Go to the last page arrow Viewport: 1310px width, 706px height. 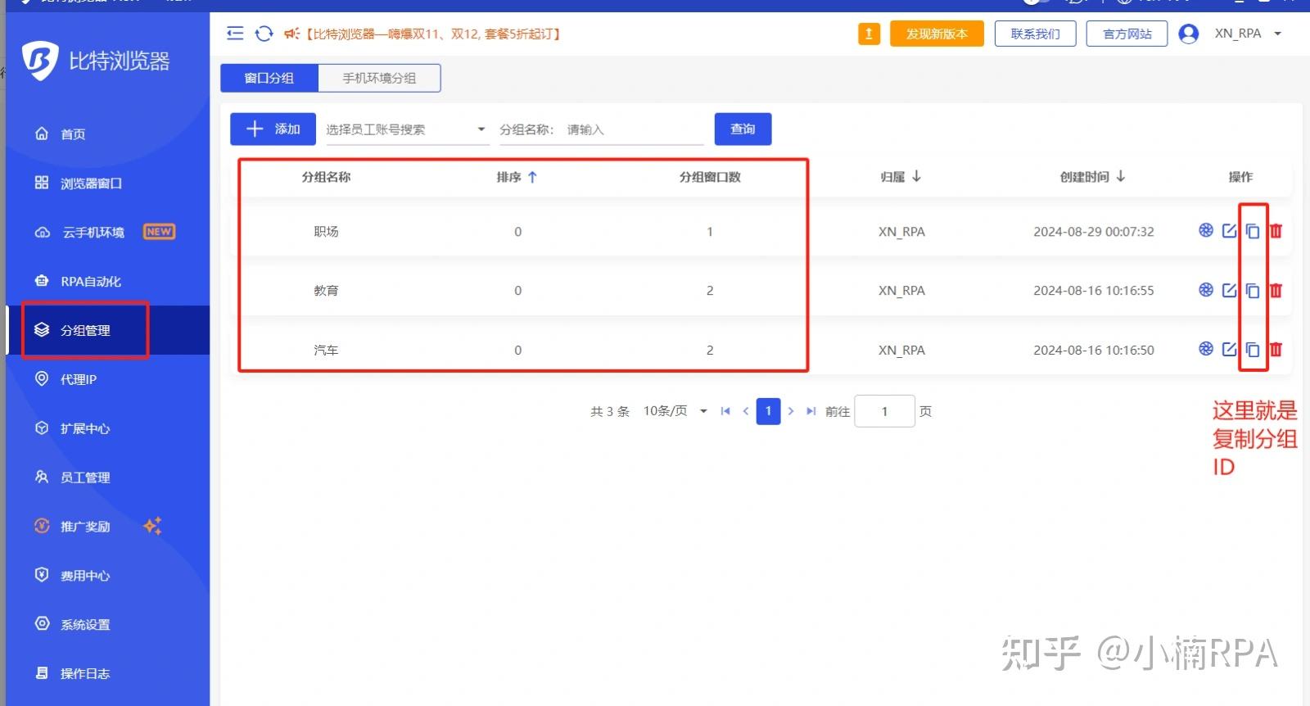coord(811,411)
